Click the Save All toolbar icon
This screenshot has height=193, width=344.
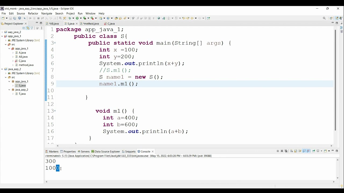(15, 18)
